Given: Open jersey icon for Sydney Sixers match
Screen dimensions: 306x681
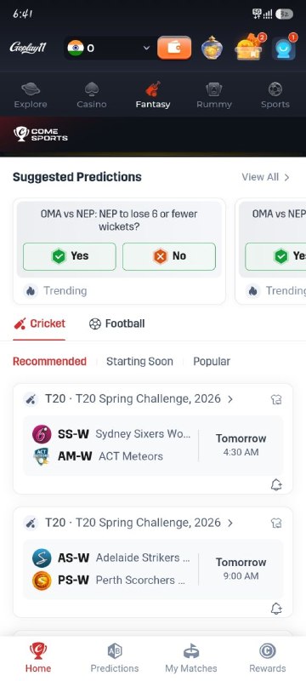Looking at the screenshot, I should [276, 399].
